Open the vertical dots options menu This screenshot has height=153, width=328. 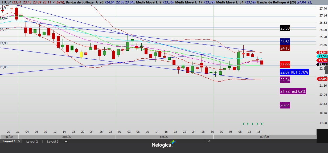204,142
